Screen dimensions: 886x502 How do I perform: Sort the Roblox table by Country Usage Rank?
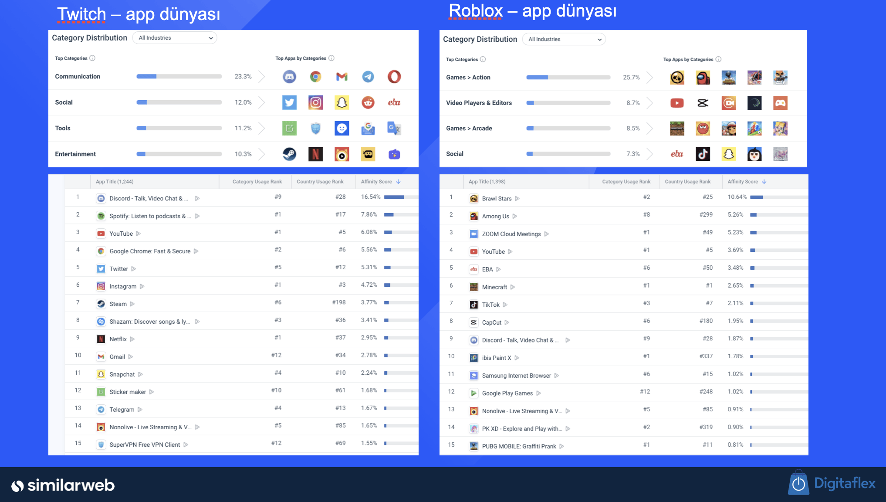[x=687, y=182]
